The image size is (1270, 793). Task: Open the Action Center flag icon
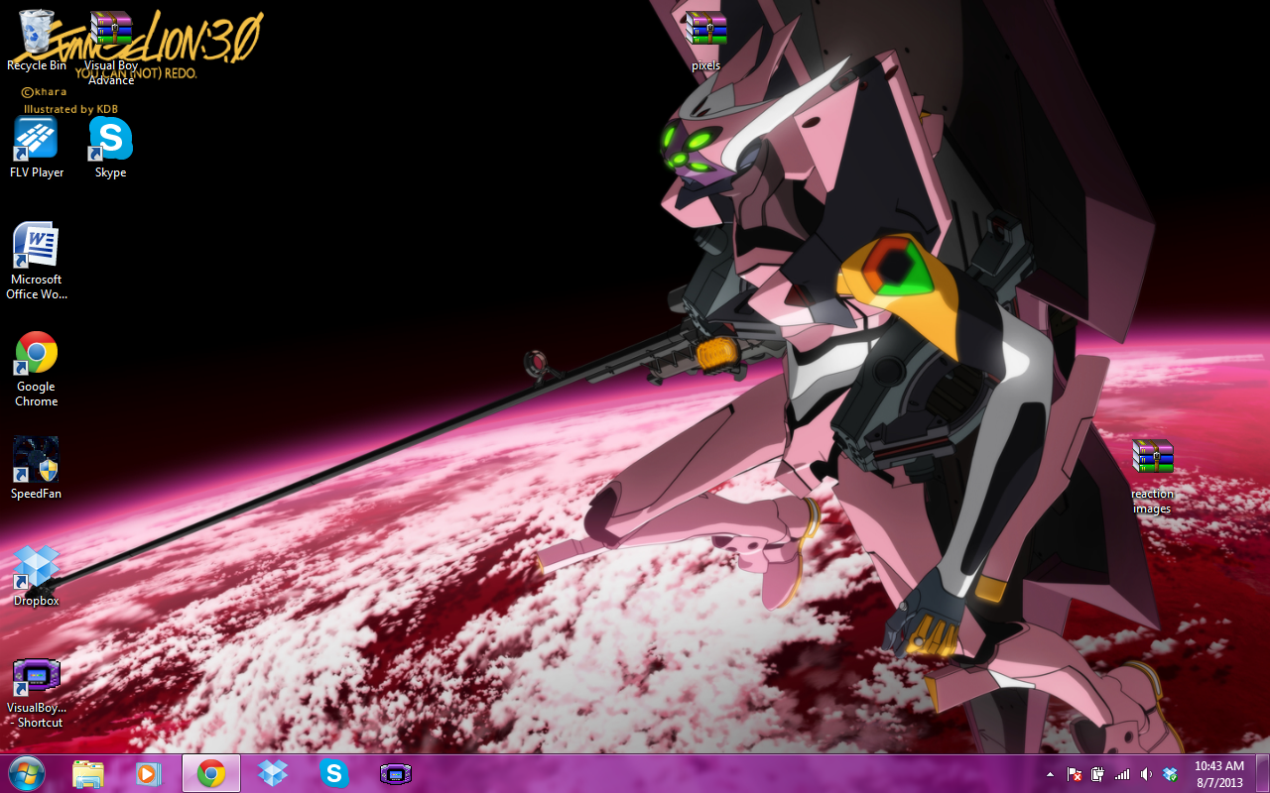click(x=1075, y=774)
